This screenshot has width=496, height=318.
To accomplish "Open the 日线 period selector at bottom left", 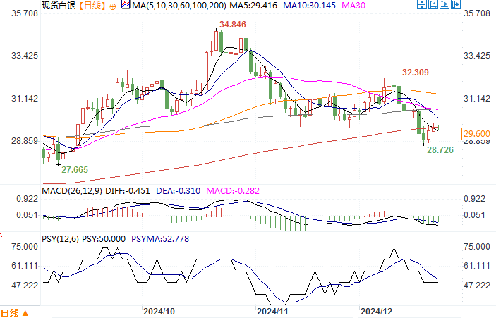I will 14,312.
